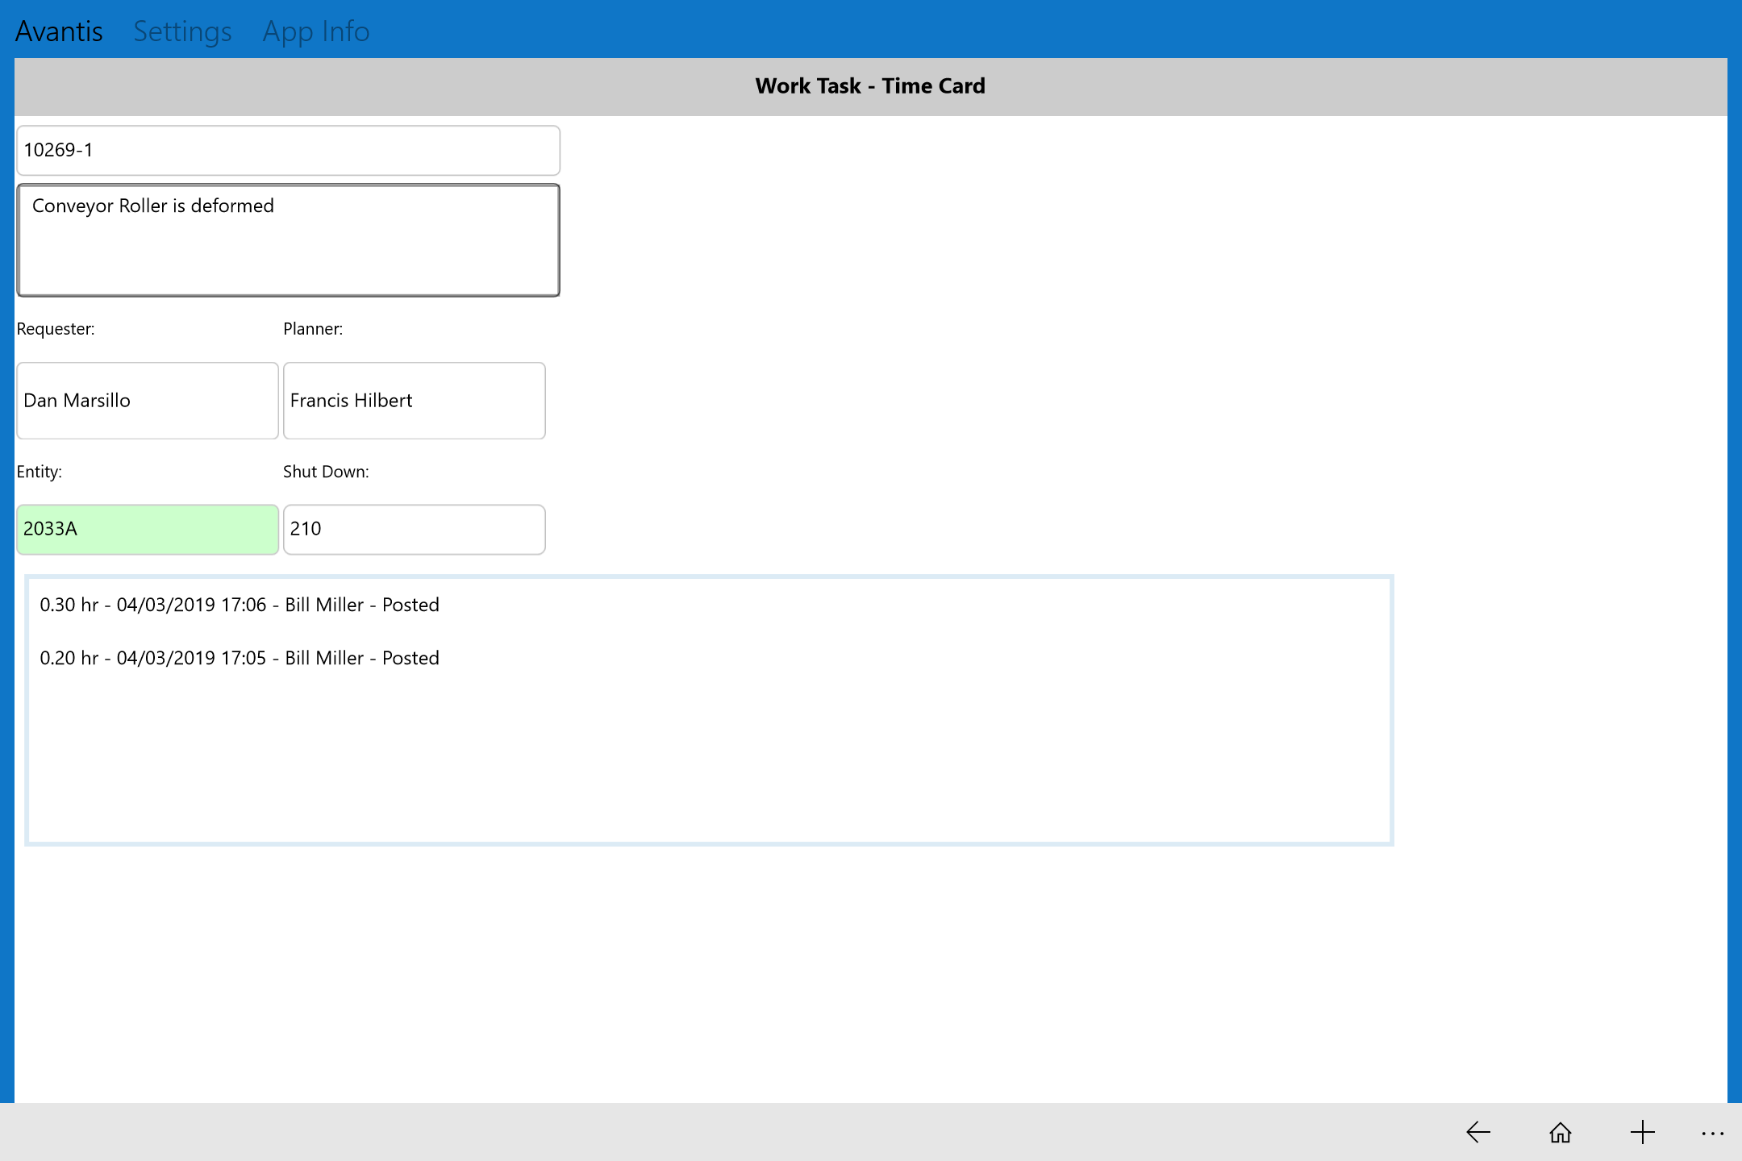Click the Shut Down field 210
This screenshot has width=1742, height=1161.
(x=414, y=529)
